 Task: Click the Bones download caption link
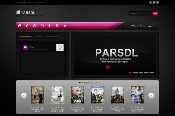[x=38, y=109]
